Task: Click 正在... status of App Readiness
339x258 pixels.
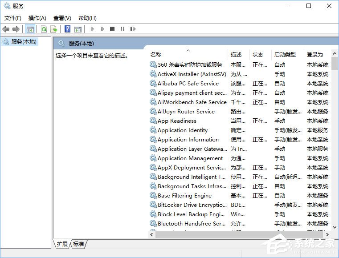Action: tap(260, 121)
